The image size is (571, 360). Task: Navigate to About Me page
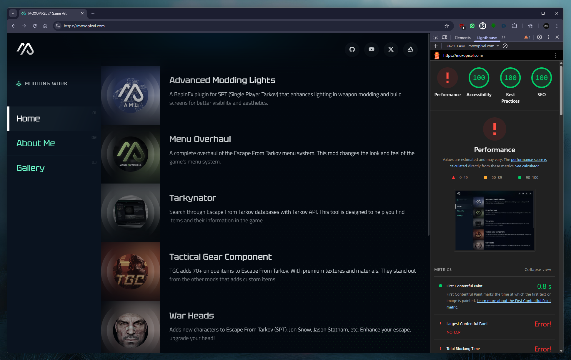54,143
